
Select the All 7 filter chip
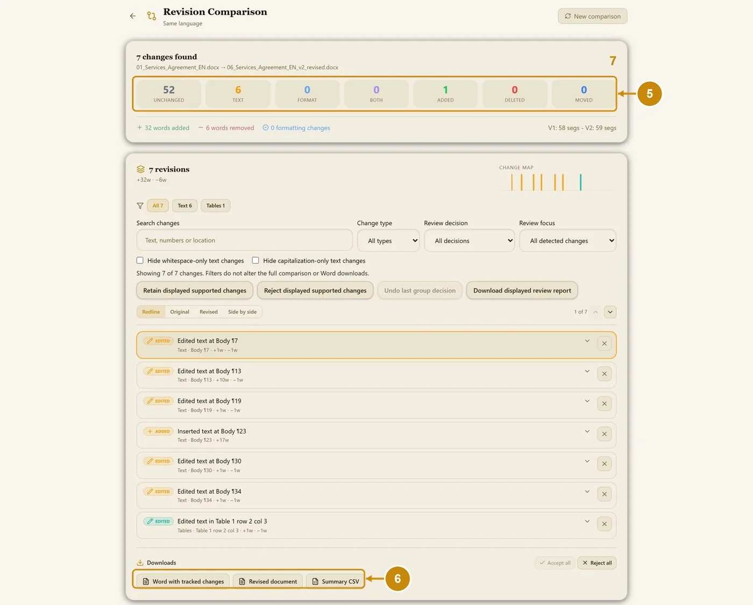(158, 205)
